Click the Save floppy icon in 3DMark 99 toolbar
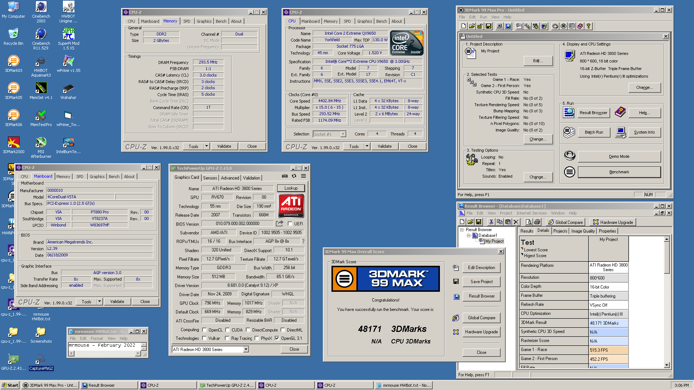The image size is (694, 390). [x=488, y=26]
